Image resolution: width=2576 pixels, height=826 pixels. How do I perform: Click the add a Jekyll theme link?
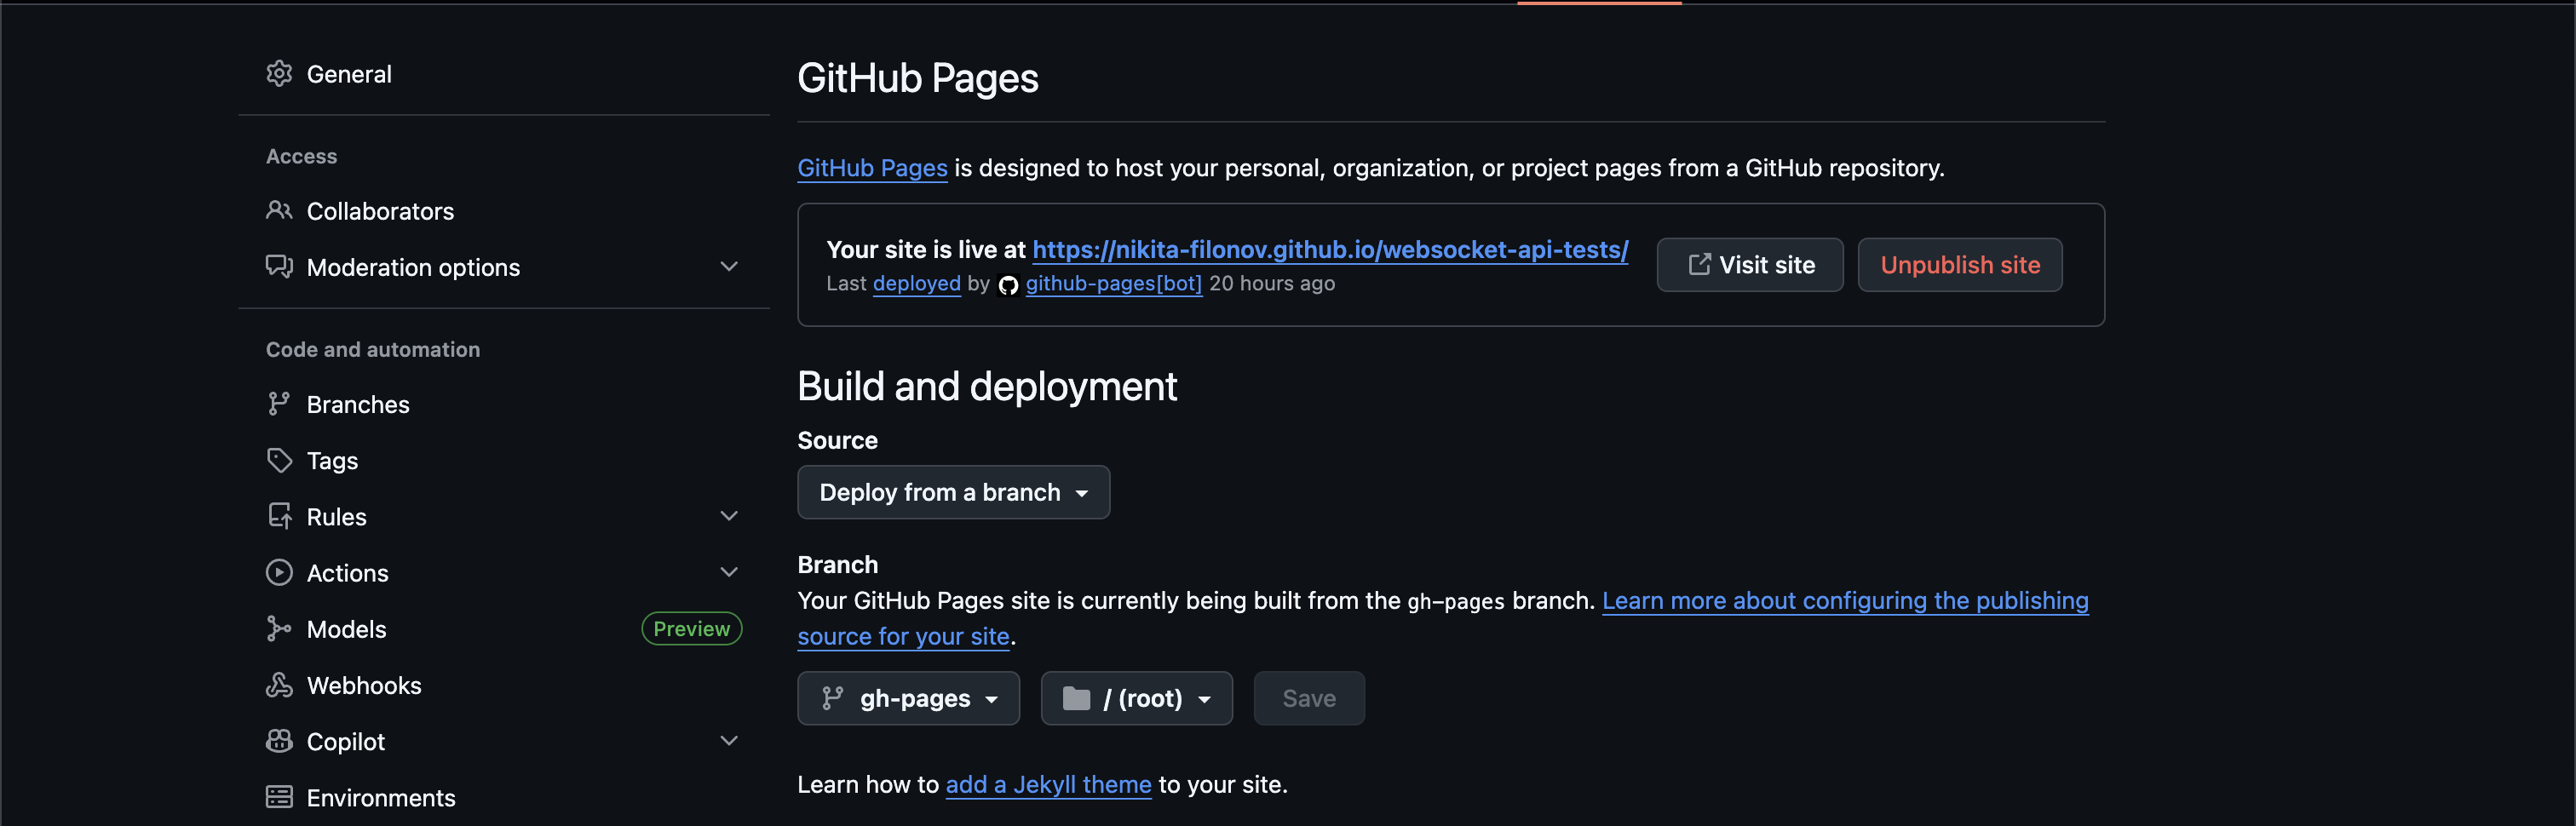[1048, 784]
